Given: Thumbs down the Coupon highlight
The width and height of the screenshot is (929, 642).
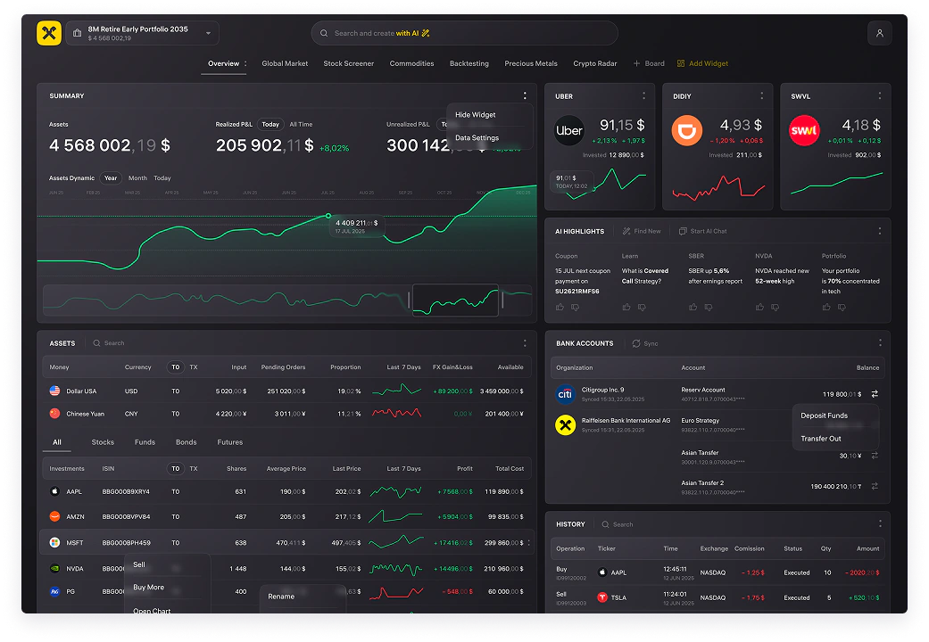Looking at the screenshot, I should click(575, 307).
